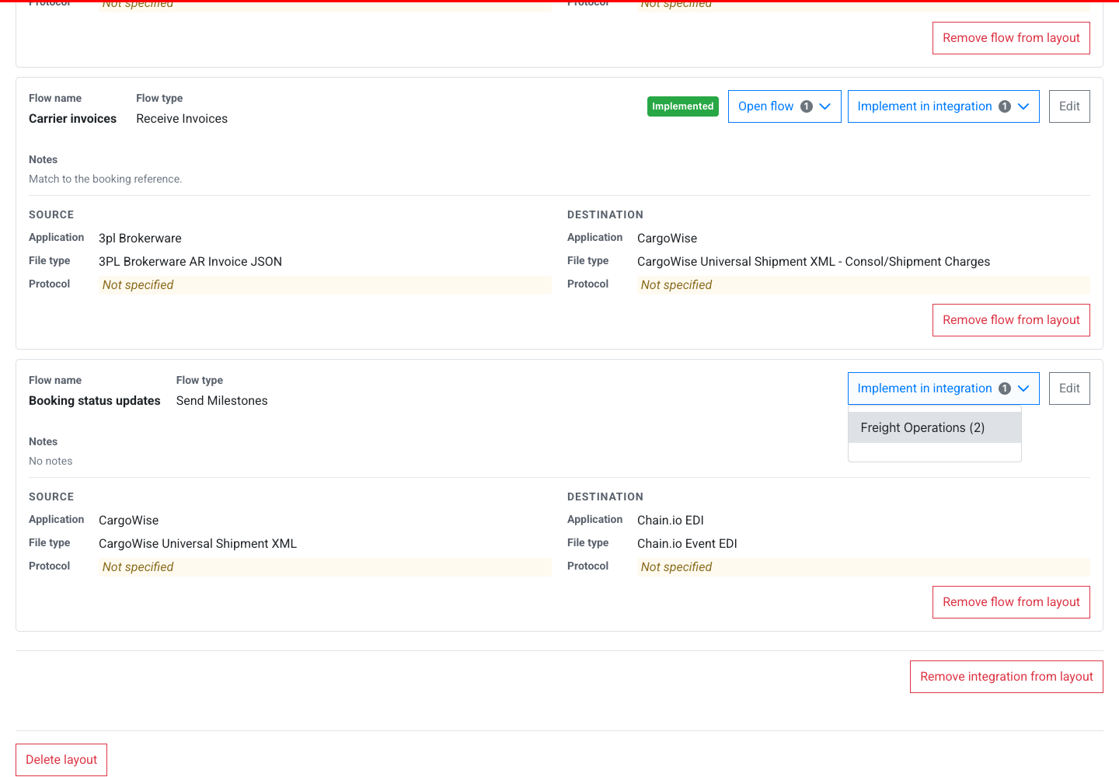Select 'Freight Operations (2)' from the dropdown menu
The width and height of the screenshot is (1119, 777).
[935, 427]
